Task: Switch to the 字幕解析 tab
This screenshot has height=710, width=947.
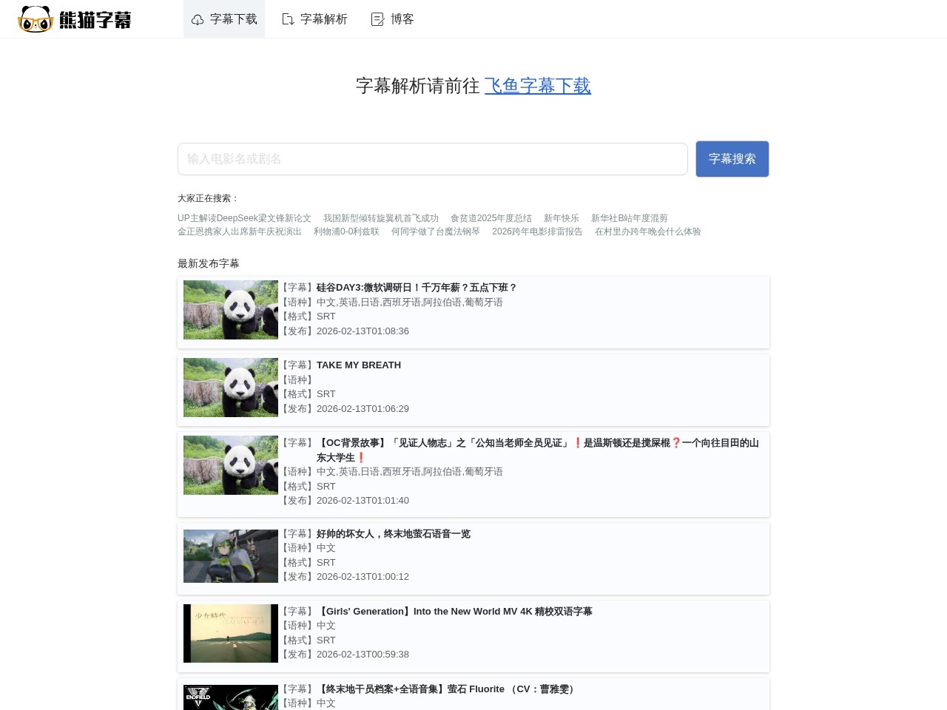Action: click(323, 19)
